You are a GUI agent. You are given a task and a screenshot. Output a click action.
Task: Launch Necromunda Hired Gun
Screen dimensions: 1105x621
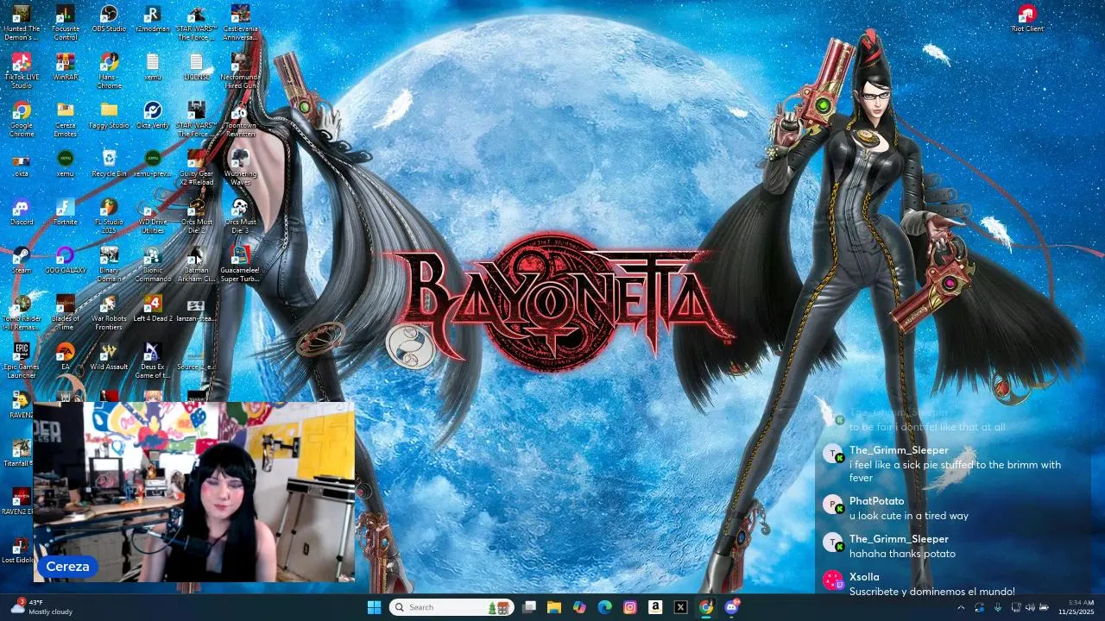(x=240, y=72)
